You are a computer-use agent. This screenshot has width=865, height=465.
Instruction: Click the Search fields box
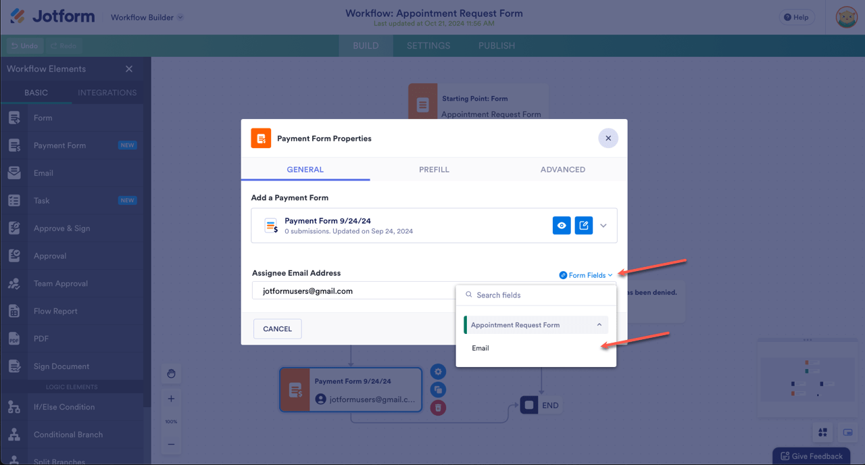[536, 295]
